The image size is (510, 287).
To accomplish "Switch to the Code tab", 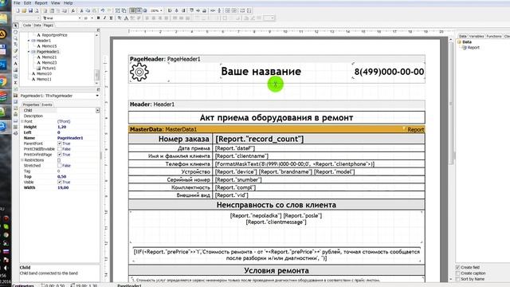I will click(27, 25).
